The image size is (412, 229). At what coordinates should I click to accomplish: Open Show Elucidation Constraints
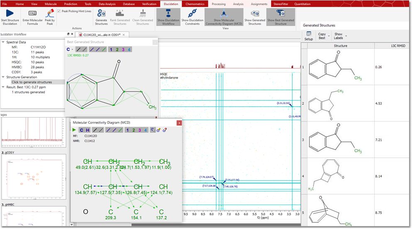(192, 17)
